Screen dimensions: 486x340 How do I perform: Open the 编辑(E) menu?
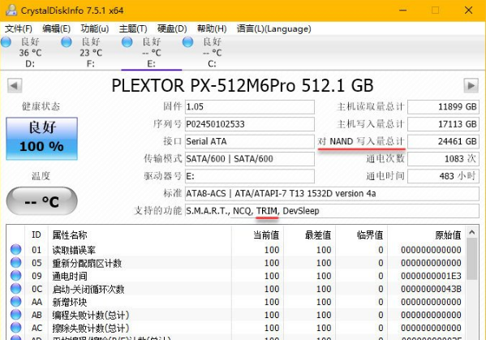tap(57, 29)
